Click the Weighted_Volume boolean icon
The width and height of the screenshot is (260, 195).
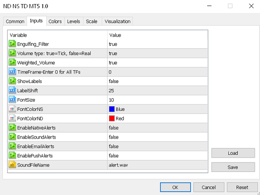[12, 63]
